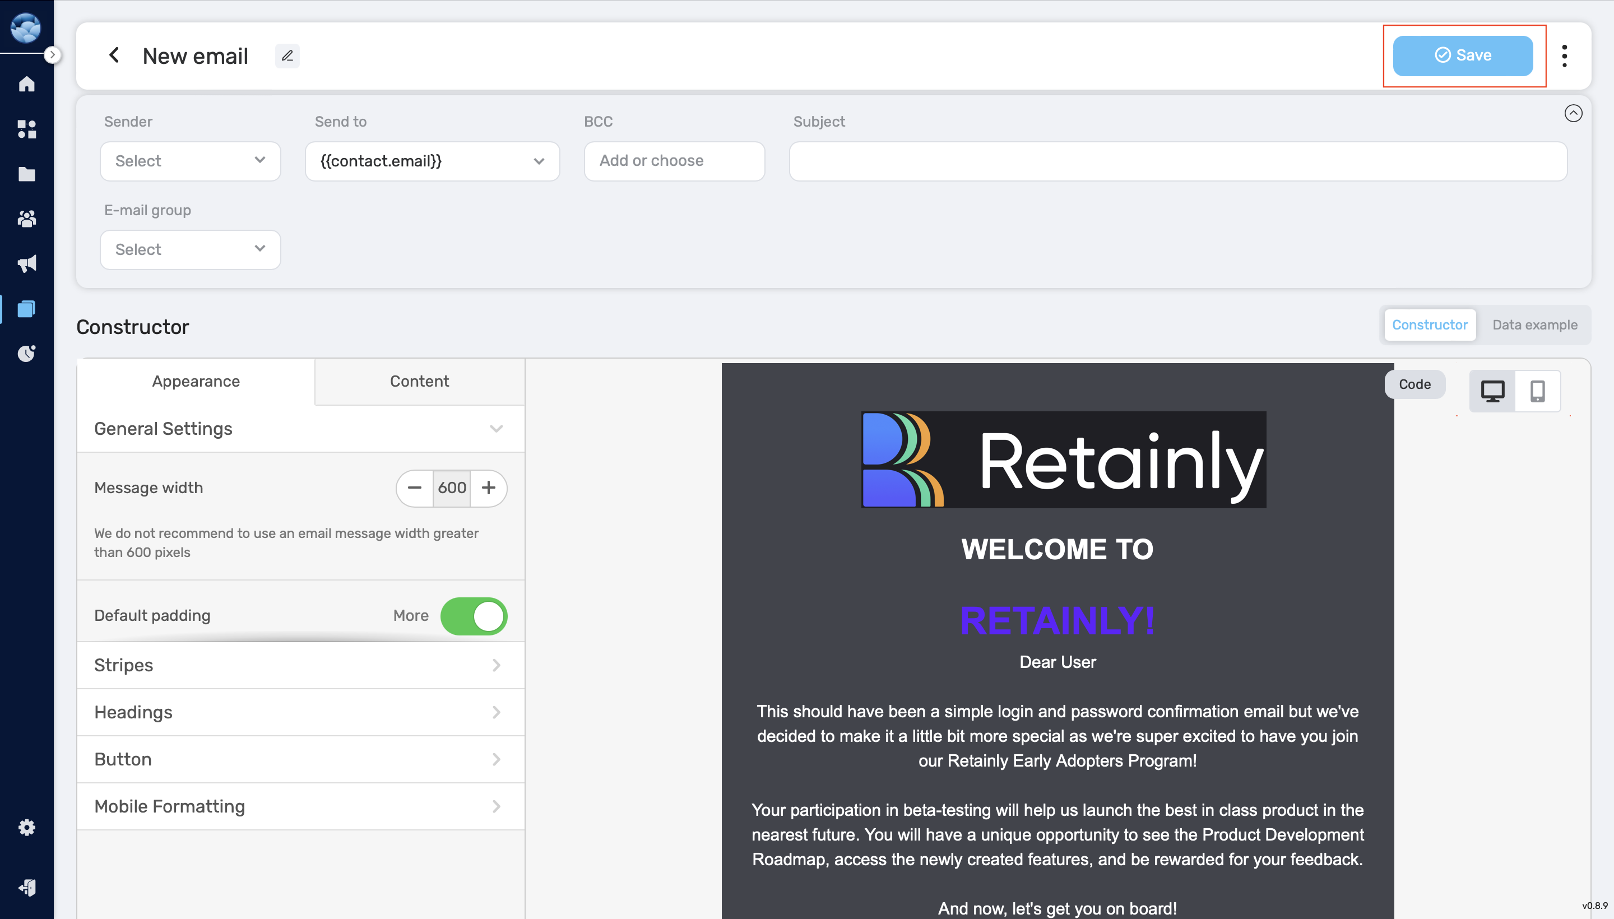Save the new email
Image resolution: width=1614 pixels, height=919 pixels.
tap(1463, 55)
